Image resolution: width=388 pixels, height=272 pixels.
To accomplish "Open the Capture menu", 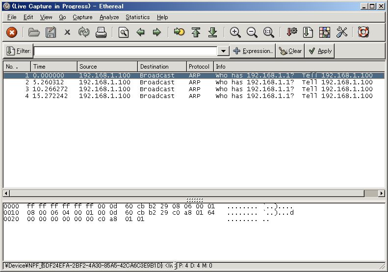I will coord(82,17).
